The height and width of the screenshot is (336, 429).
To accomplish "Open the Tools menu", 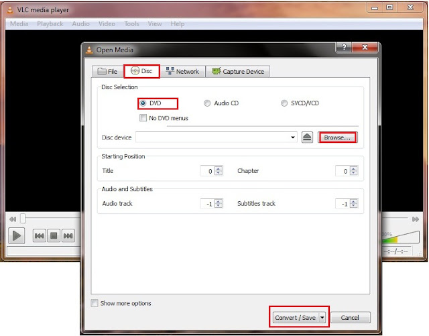I will click(x=131, y=24).
